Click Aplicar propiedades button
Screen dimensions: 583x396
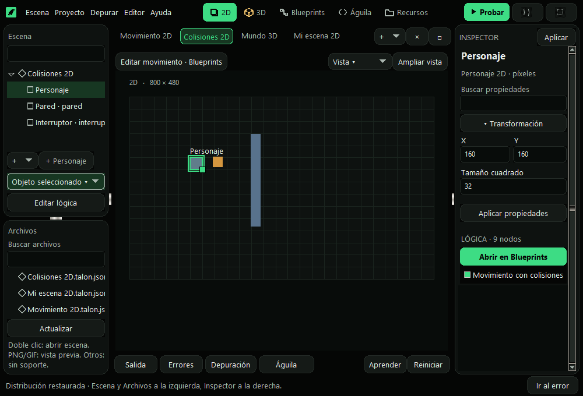click(513, 213)
